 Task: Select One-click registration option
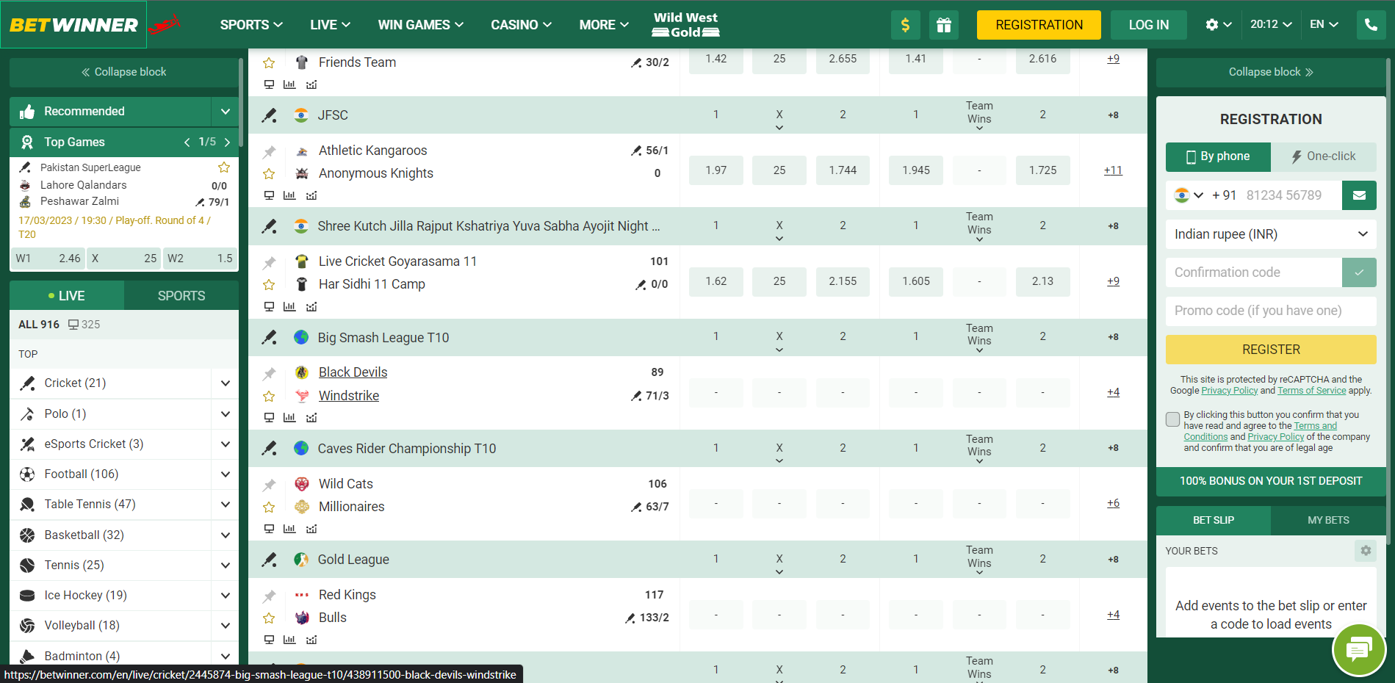pos(1324,156)
